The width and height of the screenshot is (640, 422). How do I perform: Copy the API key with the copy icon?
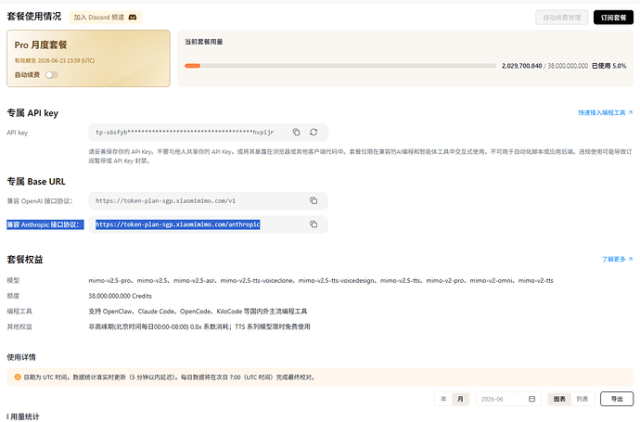click(296, 132)
